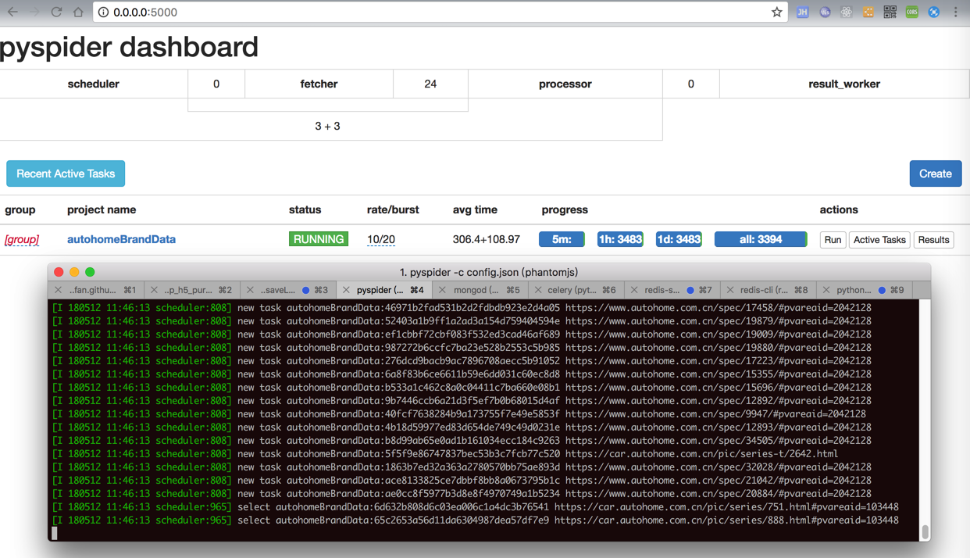Click the all: 3394 progress bar
The width and height of the screenshot is (970, 558).
761,239
